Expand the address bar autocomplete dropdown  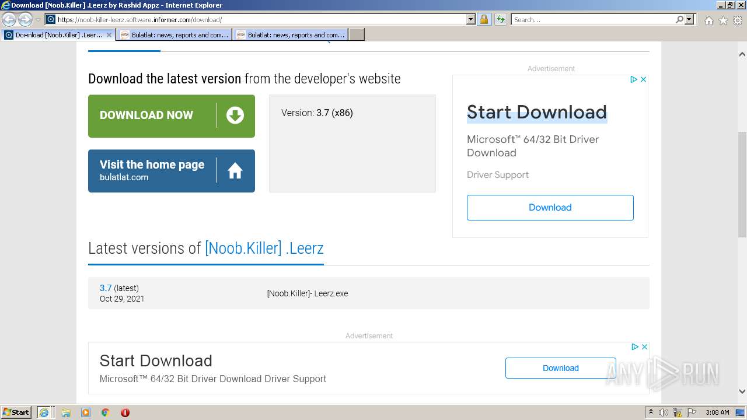pyautogui.click(x=471, y=20)
